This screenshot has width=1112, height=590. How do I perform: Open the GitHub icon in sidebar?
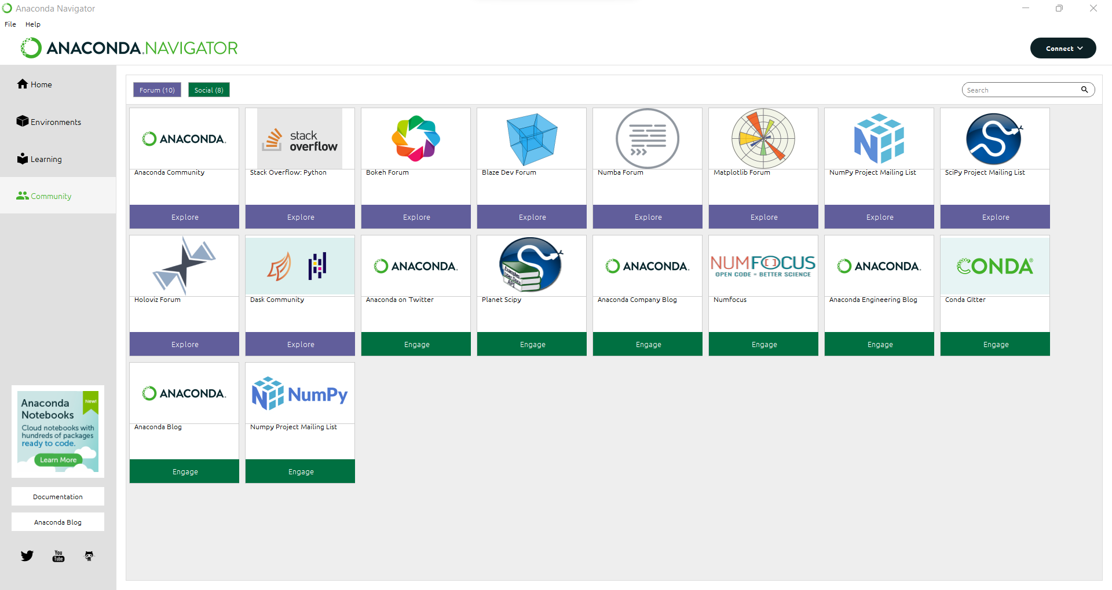tap(89, 556)
